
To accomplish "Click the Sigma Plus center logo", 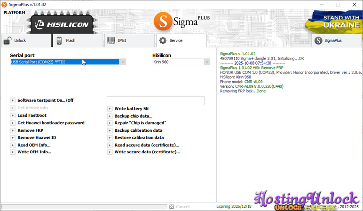I will point(181,21).
